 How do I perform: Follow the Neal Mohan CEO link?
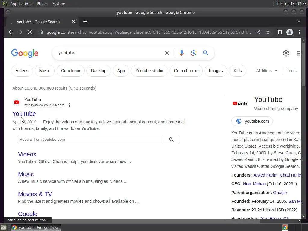254,184
